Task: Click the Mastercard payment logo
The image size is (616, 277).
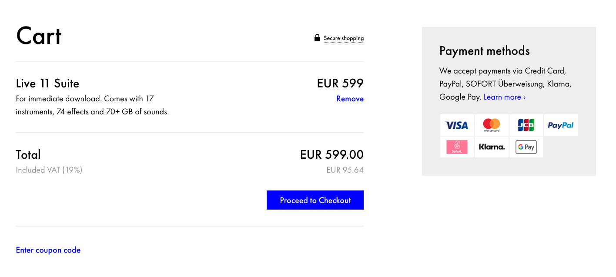Action: pos(492,125)
